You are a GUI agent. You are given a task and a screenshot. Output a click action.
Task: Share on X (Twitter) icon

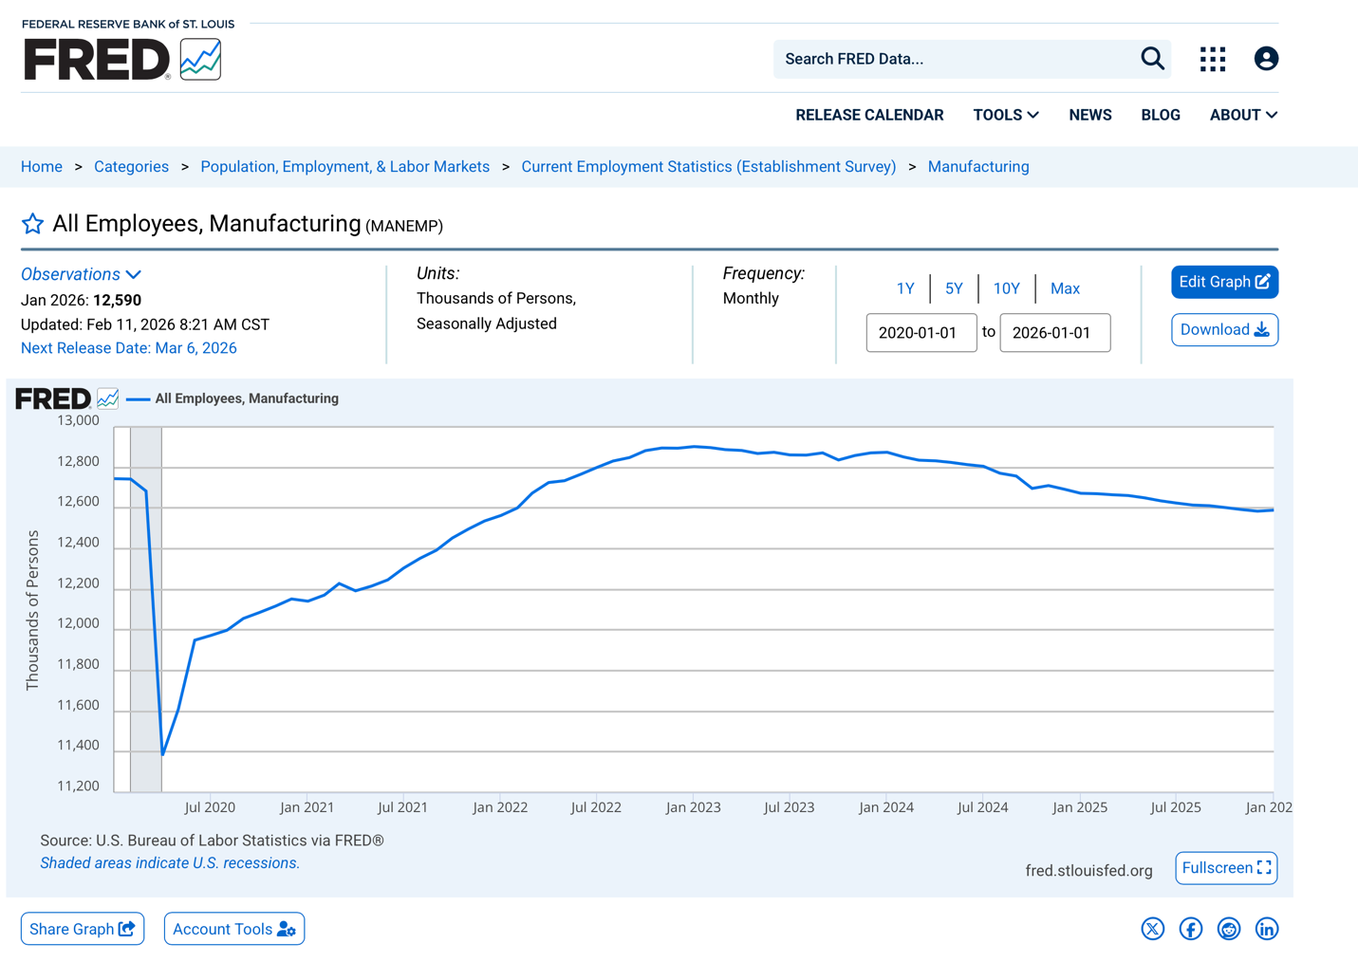(x=1152, y=929)
